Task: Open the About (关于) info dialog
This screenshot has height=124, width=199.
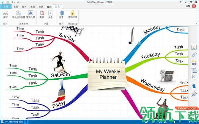Action: click(x=50, y=15)
